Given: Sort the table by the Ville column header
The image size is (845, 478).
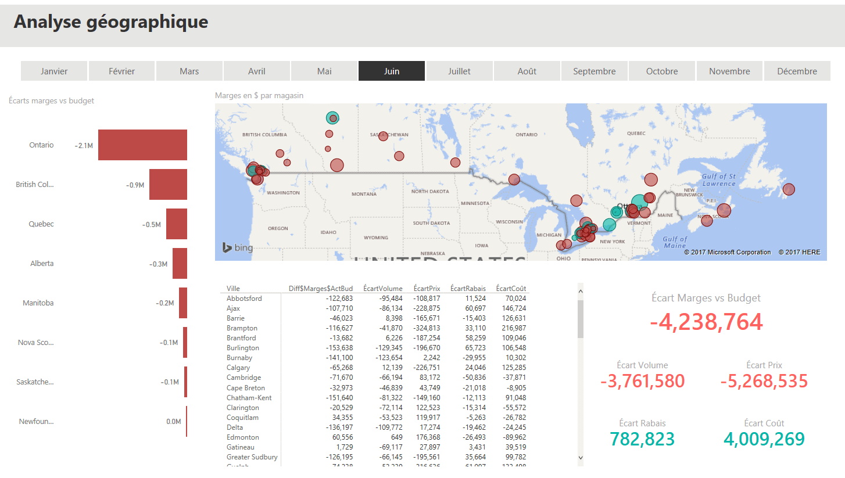Looking at the screenshot, I should pyautogui.click(x=233, y=288).
